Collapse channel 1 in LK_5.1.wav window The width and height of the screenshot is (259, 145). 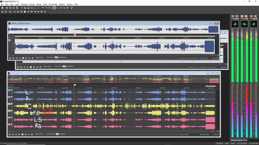point(12,90)
